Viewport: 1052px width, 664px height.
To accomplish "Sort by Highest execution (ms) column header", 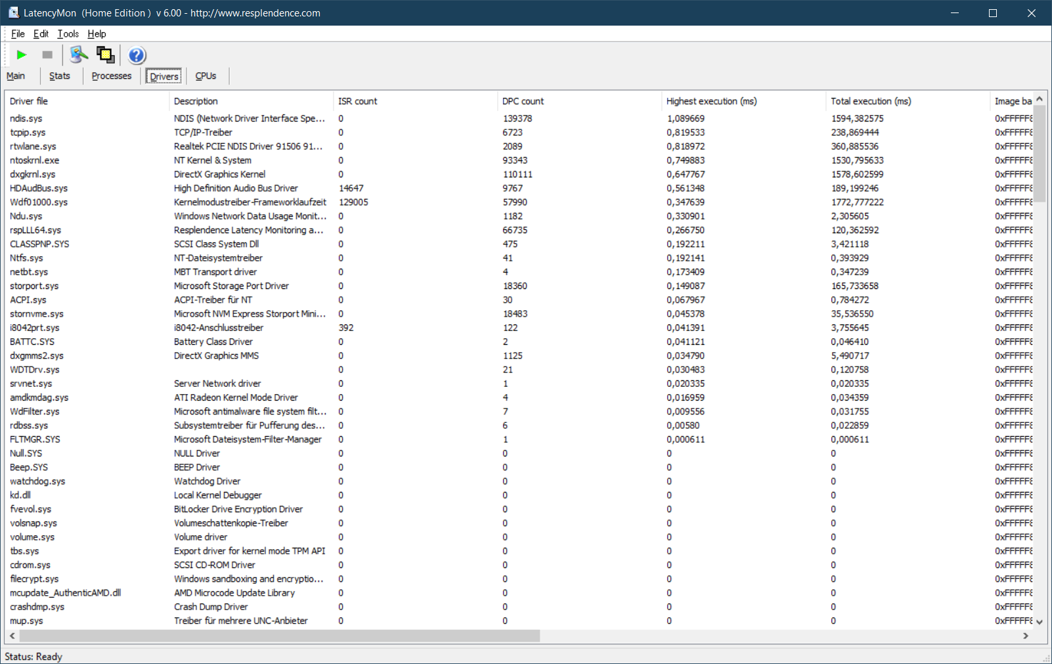I will click(x=743, y=101).
